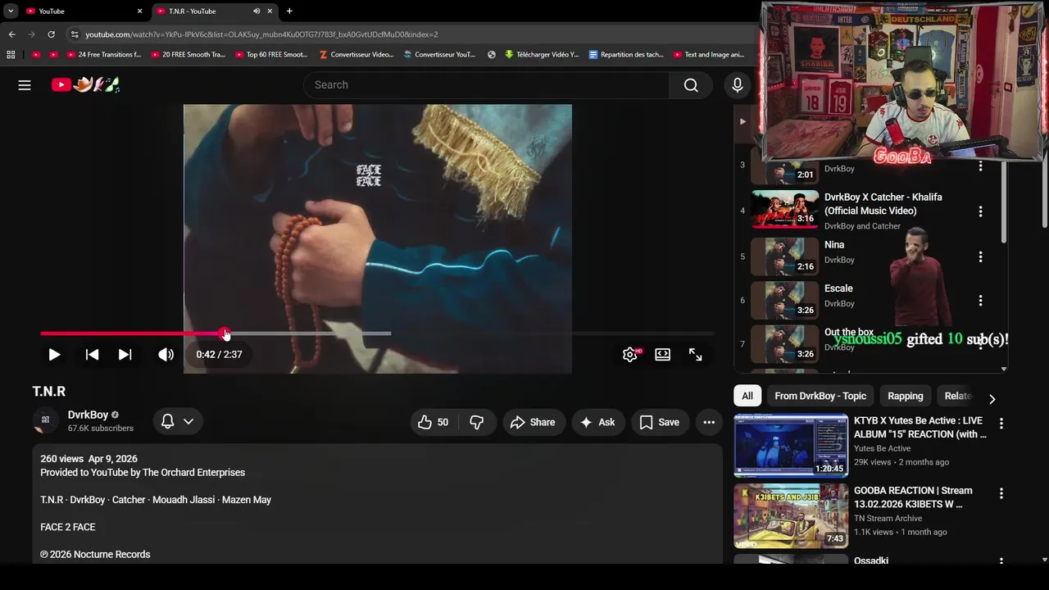The image size is (1049, 590).
Task: Reload the current page
Action: [51, 34]
